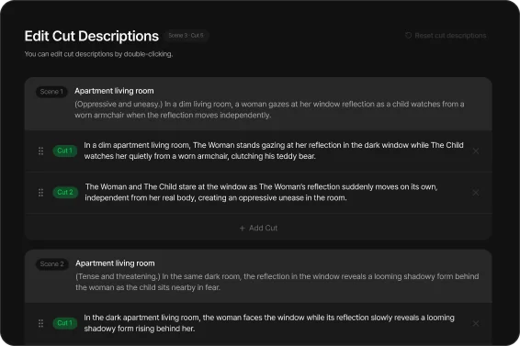Select Scene 1 Cut 2 description text about reflection
Screen dimensions: 520x346
pyautogui.click(x=261, y=192)
